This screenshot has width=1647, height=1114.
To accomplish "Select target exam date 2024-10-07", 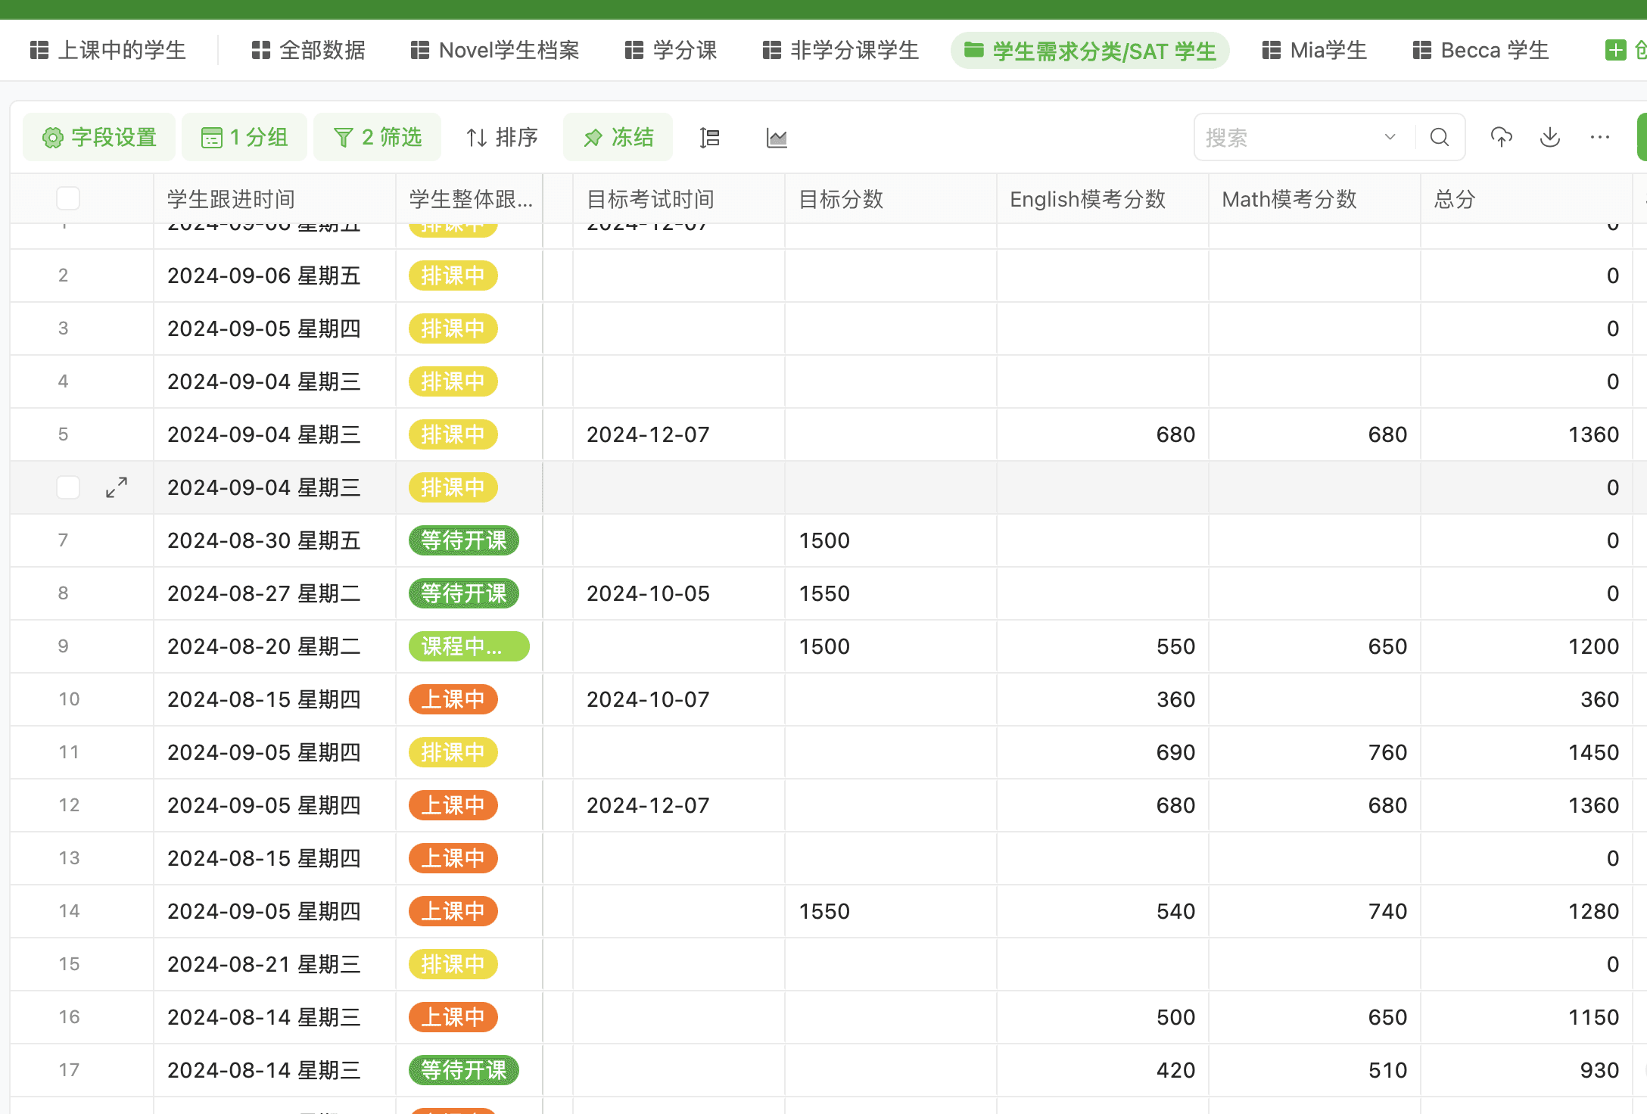I will click(x=648, y=699).
